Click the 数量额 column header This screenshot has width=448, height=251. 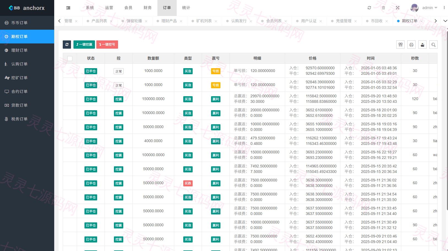pos(153,58)
